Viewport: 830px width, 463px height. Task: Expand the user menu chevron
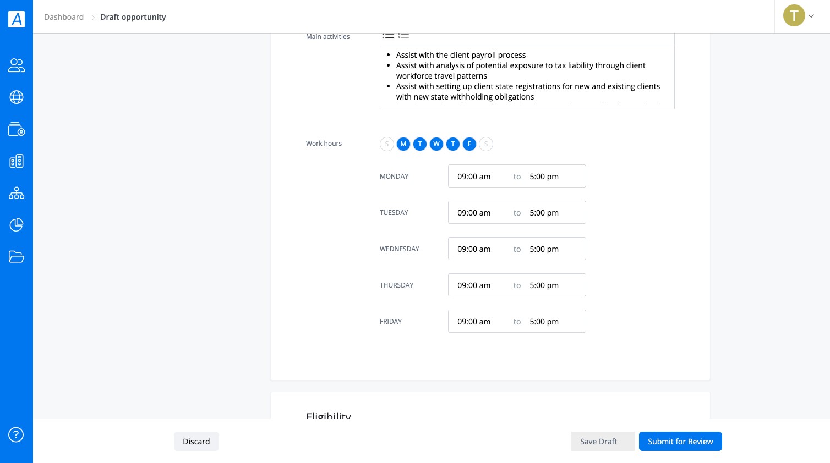[x=811, y=16]
